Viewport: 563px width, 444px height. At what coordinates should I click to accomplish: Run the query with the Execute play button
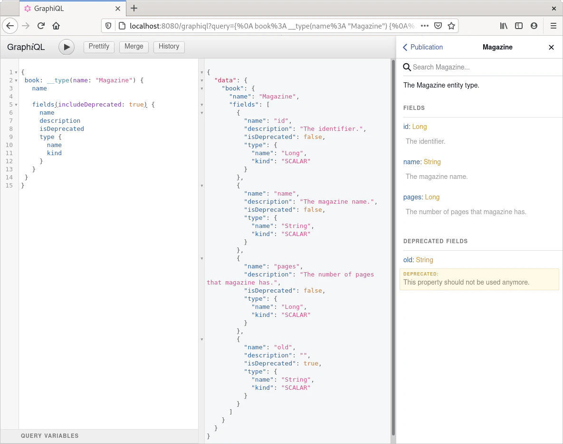click(67, 47)
